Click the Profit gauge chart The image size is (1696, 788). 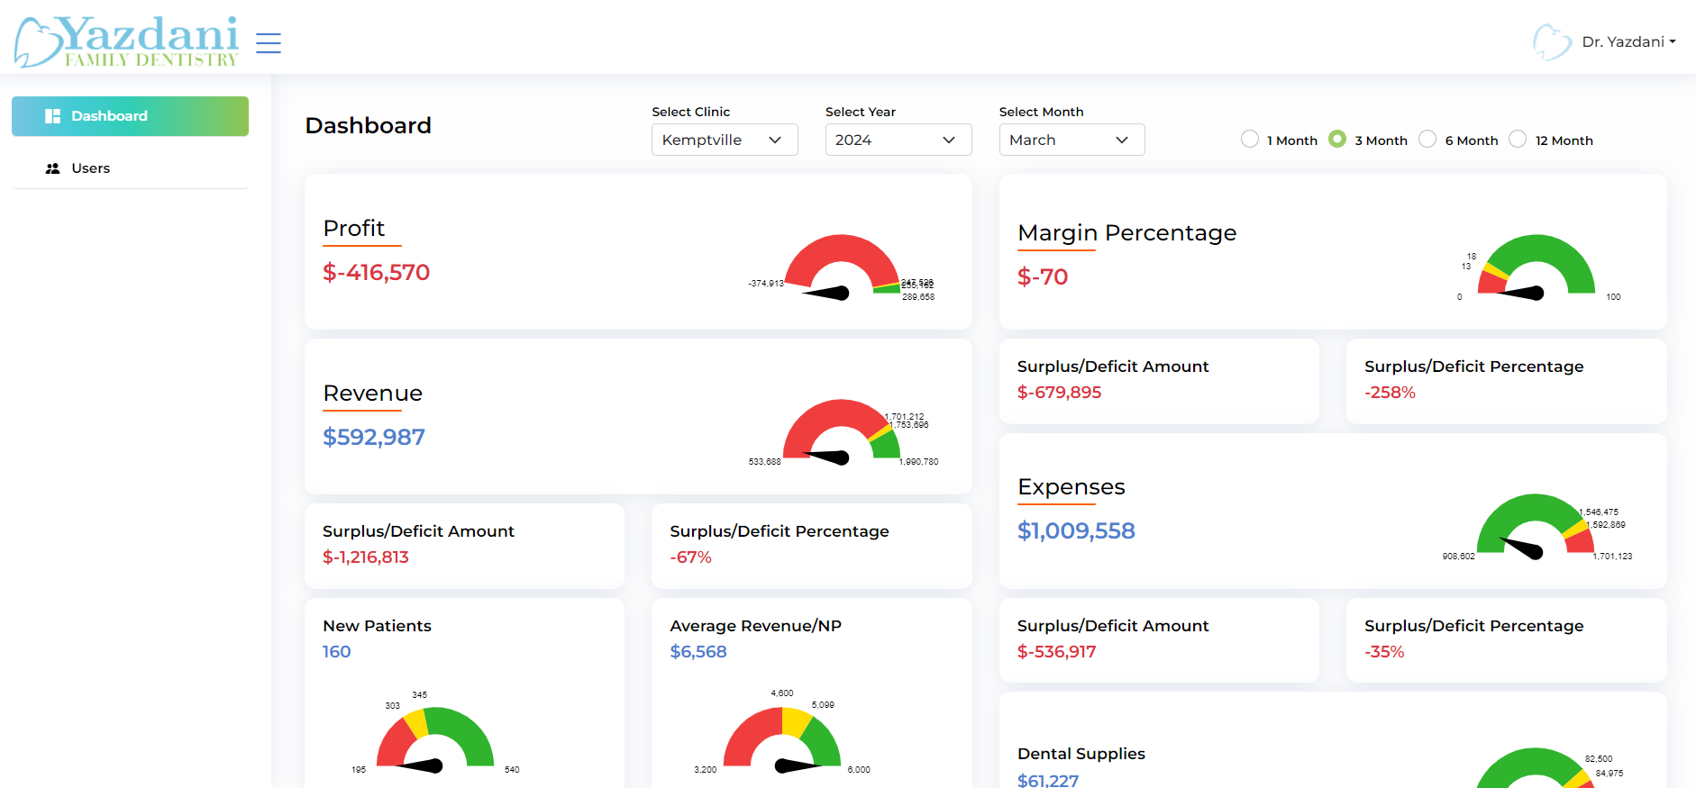[x=842, y=267]
